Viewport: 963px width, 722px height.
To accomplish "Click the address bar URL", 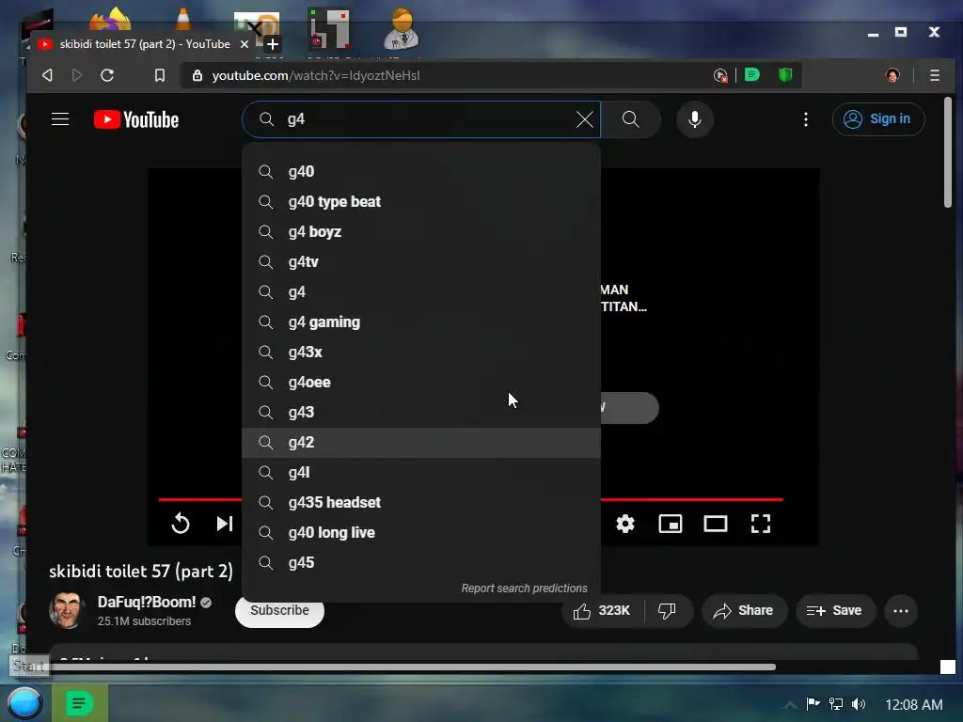I will coord(316,75).
